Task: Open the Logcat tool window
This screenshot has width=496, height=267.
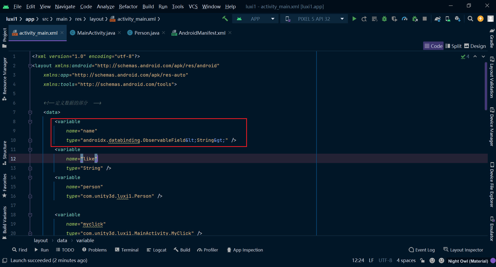Action: 157,250
